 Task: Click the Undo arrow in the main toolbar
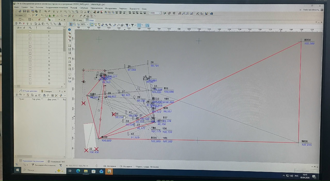(46, 12)
